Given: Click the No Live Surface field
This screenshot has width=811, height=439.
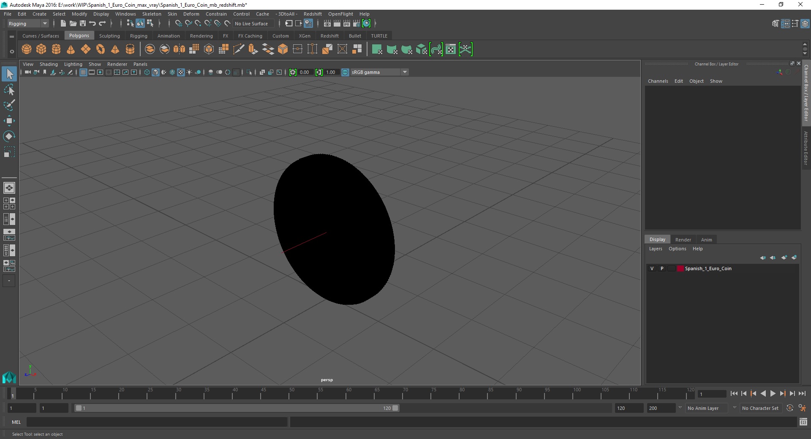Looking at the screenshot, I should (253, 24).
